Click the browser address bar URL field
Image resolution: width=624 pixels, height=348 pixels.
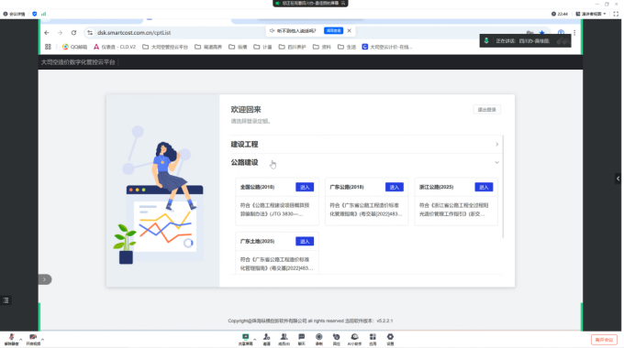(x=175, y=33)
